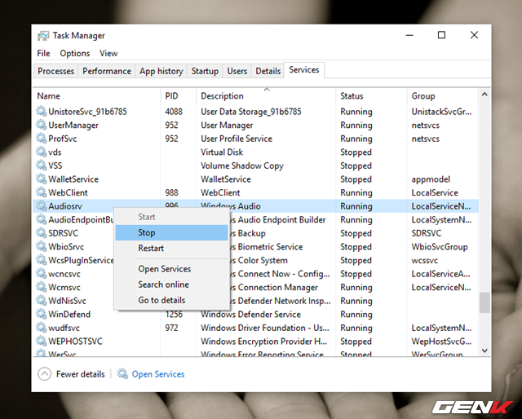
Task: Click the scrollbar up arrow
Action: 484,95
